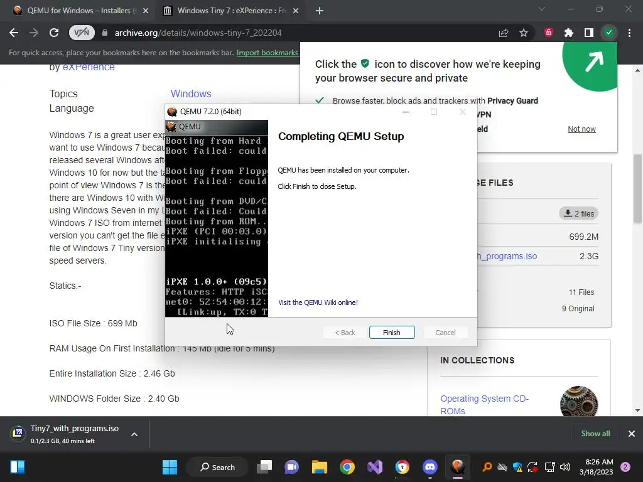Viewport: 643px width, 482px height.
Task: Open the widgets panel icon on taskbar
Action: [x=17, y=467]
